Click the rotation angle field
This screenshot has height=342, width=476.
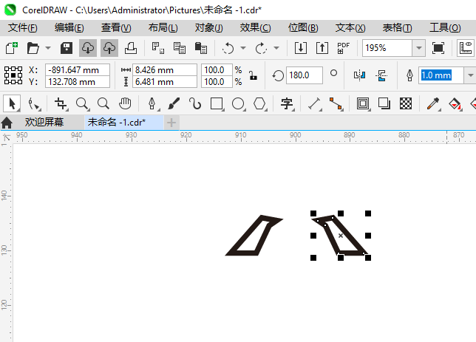305,75
